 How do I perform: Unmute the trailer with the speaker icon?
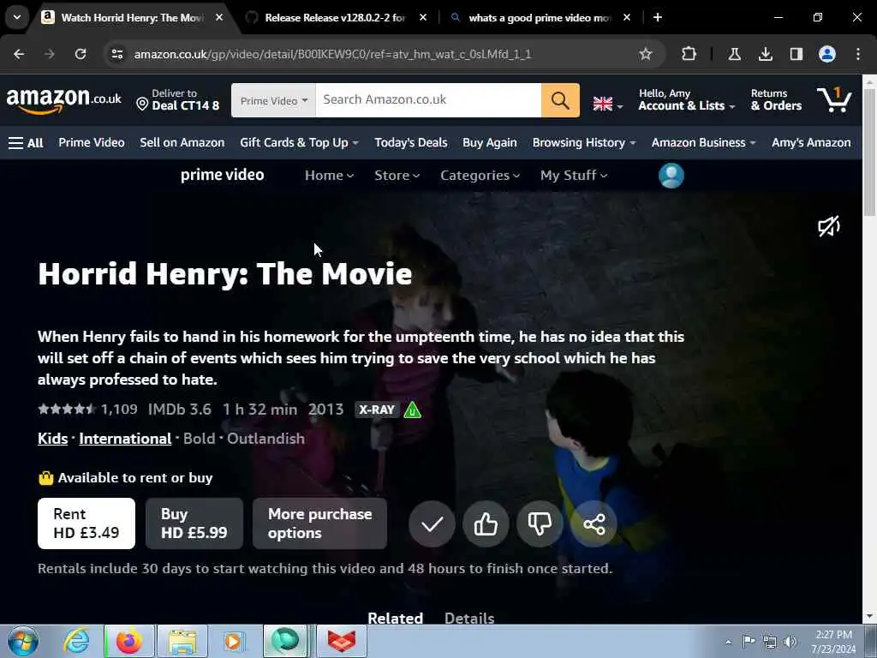(x=828, y=226)
